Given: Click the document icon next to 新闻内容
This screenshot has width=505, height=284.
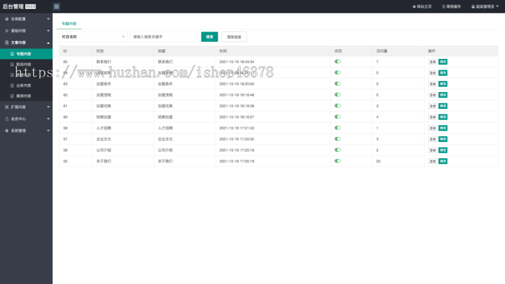Looking at the screenshot, I should (x=12, y=65).
